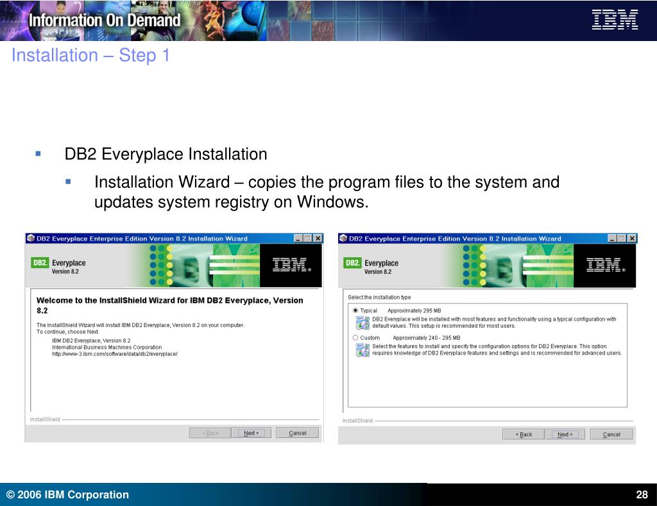This screenshot has height=506, width=657.
Task: Click the Welcome to InstallShield Wizard heading
Action: pos(169,305)
